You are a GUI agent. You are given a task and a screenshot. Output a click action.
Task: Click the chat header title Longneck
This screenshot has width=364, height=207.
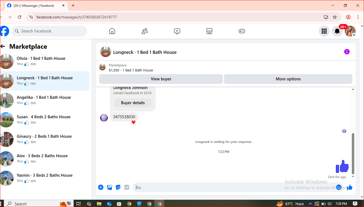[145, 52]
